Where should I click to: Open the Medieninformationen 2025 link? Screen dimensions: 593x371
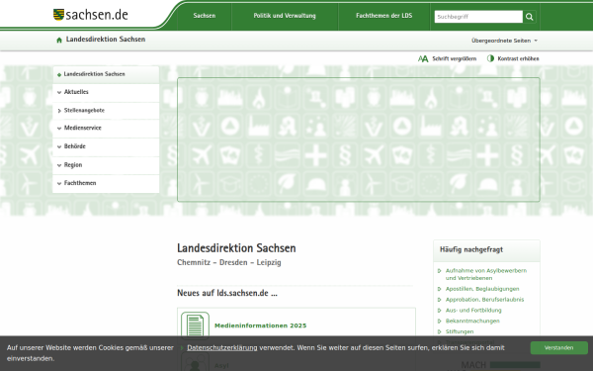click(260, 325)
